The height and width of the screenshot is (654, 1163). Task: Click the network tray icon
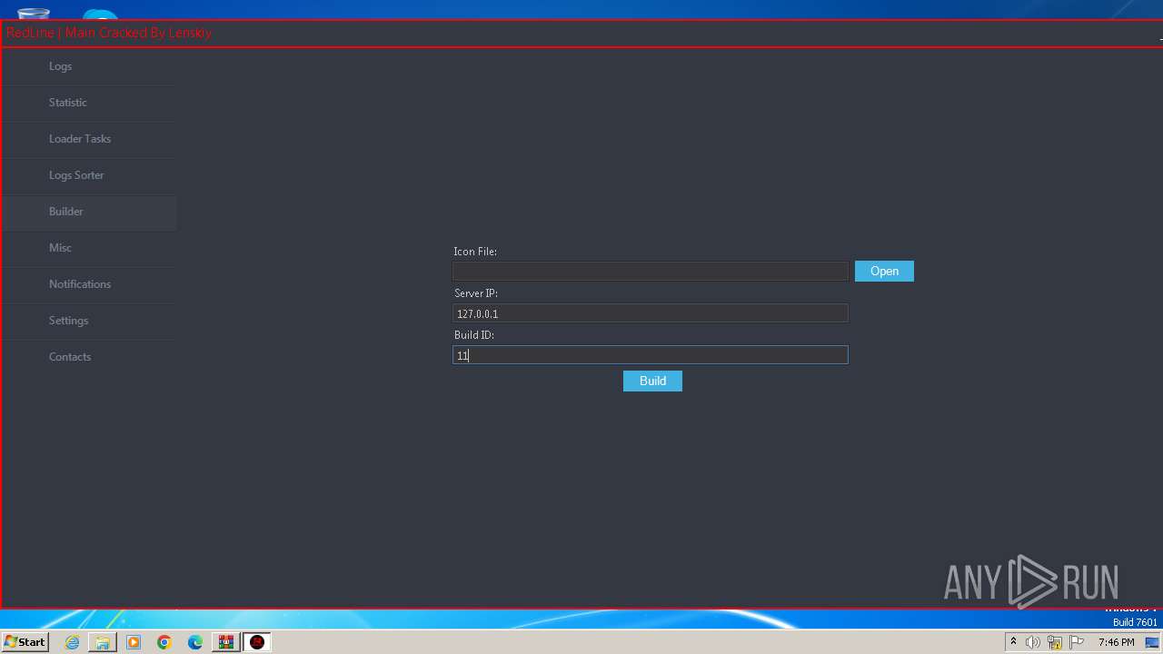coord(1055,642)
